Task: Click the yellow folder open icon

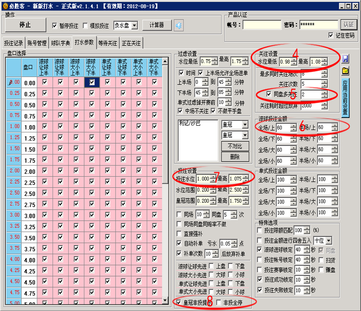Action: tap(345, 71)
